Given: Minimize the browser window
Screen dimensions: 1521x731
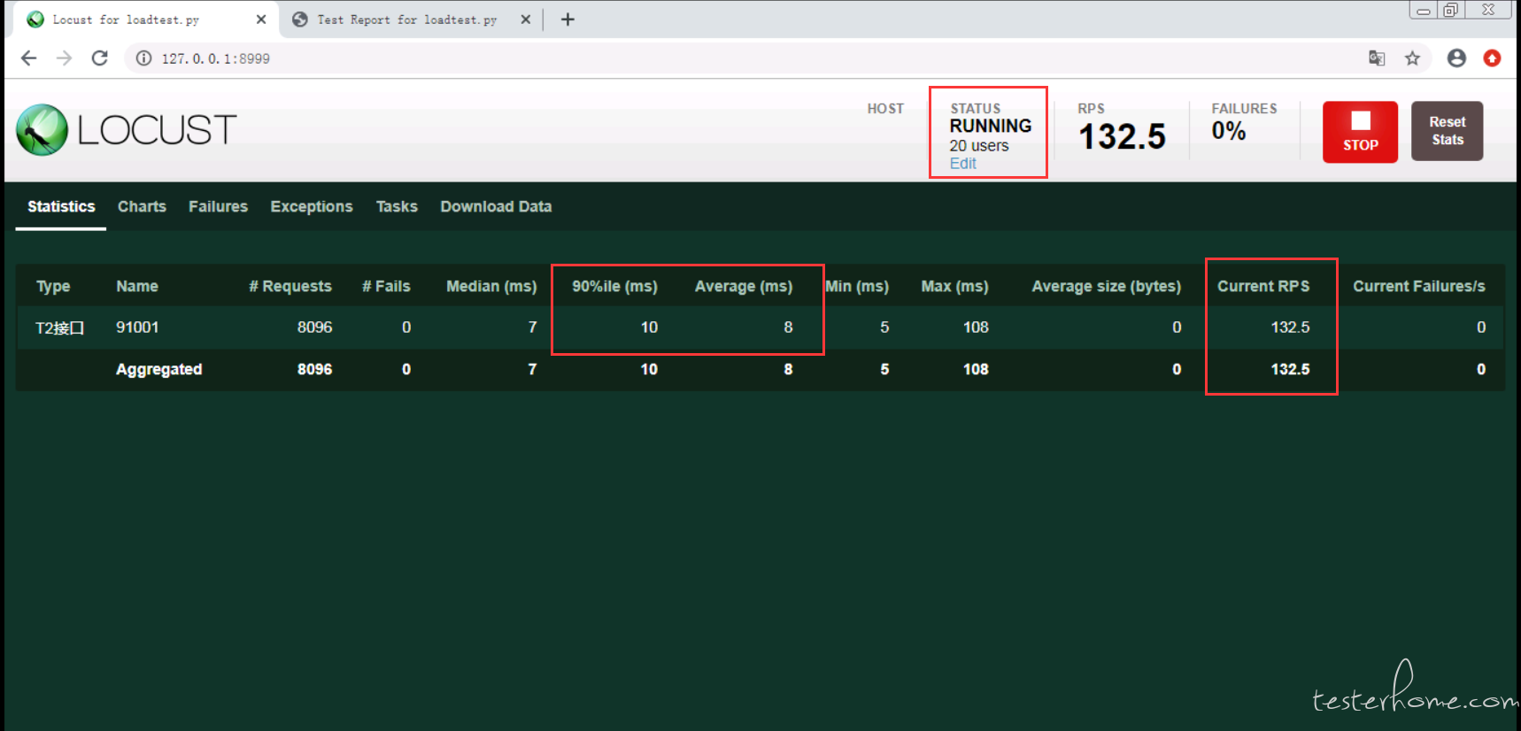Looking at the screenshot, I should pos(1424,11).
